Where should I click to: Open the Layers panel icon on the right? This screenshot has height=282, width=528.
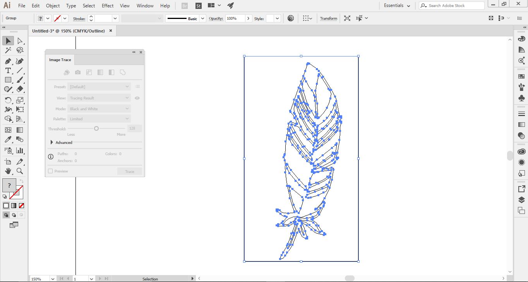click(x=521, y=199)
